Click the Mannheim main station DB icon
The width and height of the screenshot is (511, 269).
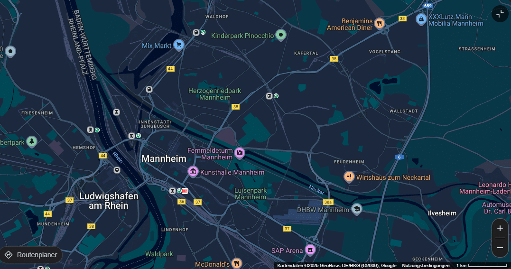(185, 191)
